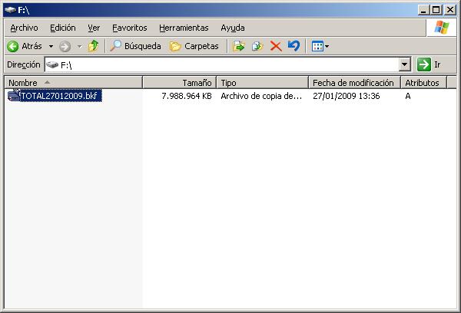
Task: Click the Copy To folder icon
Action: tap(257, 46)
